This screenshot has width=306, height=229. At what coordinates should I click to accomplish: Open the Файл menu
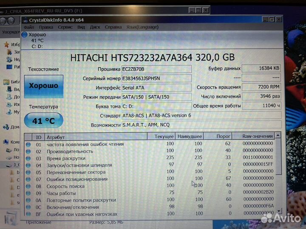pyautogui.click(x=29, y=27)
